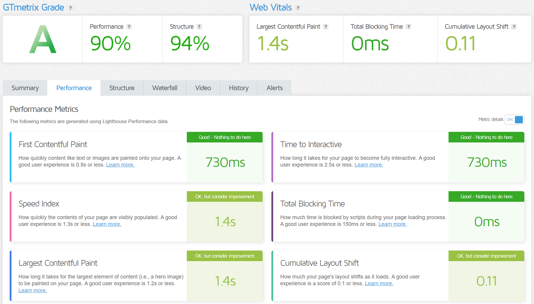The height and width of the screenshot is (304, 534).
Task: Click the large A grade letter
Action: coord(43,39)
